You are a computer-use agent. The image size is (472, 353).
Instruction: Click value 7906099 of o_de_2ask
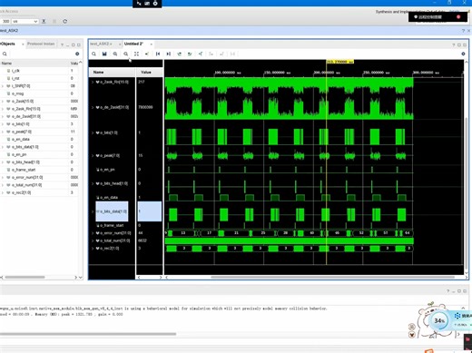click(x=145, y=107)
